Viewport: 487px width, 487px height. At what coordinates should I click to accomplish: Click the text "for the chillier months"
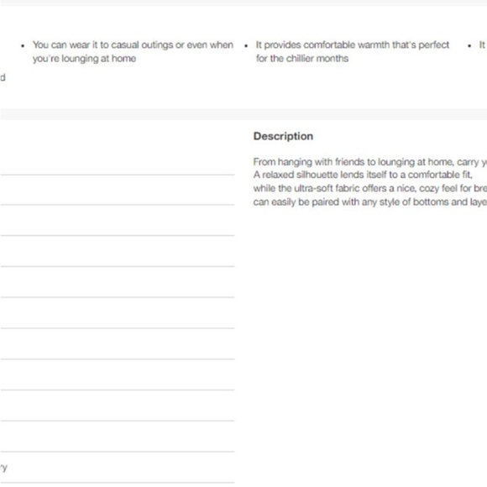coord(302,59)
